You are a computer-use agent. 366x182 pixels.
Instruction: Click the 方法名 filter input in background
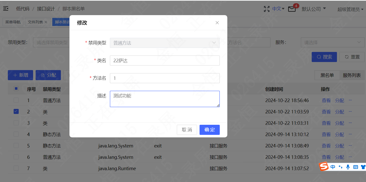coord(249,43)
